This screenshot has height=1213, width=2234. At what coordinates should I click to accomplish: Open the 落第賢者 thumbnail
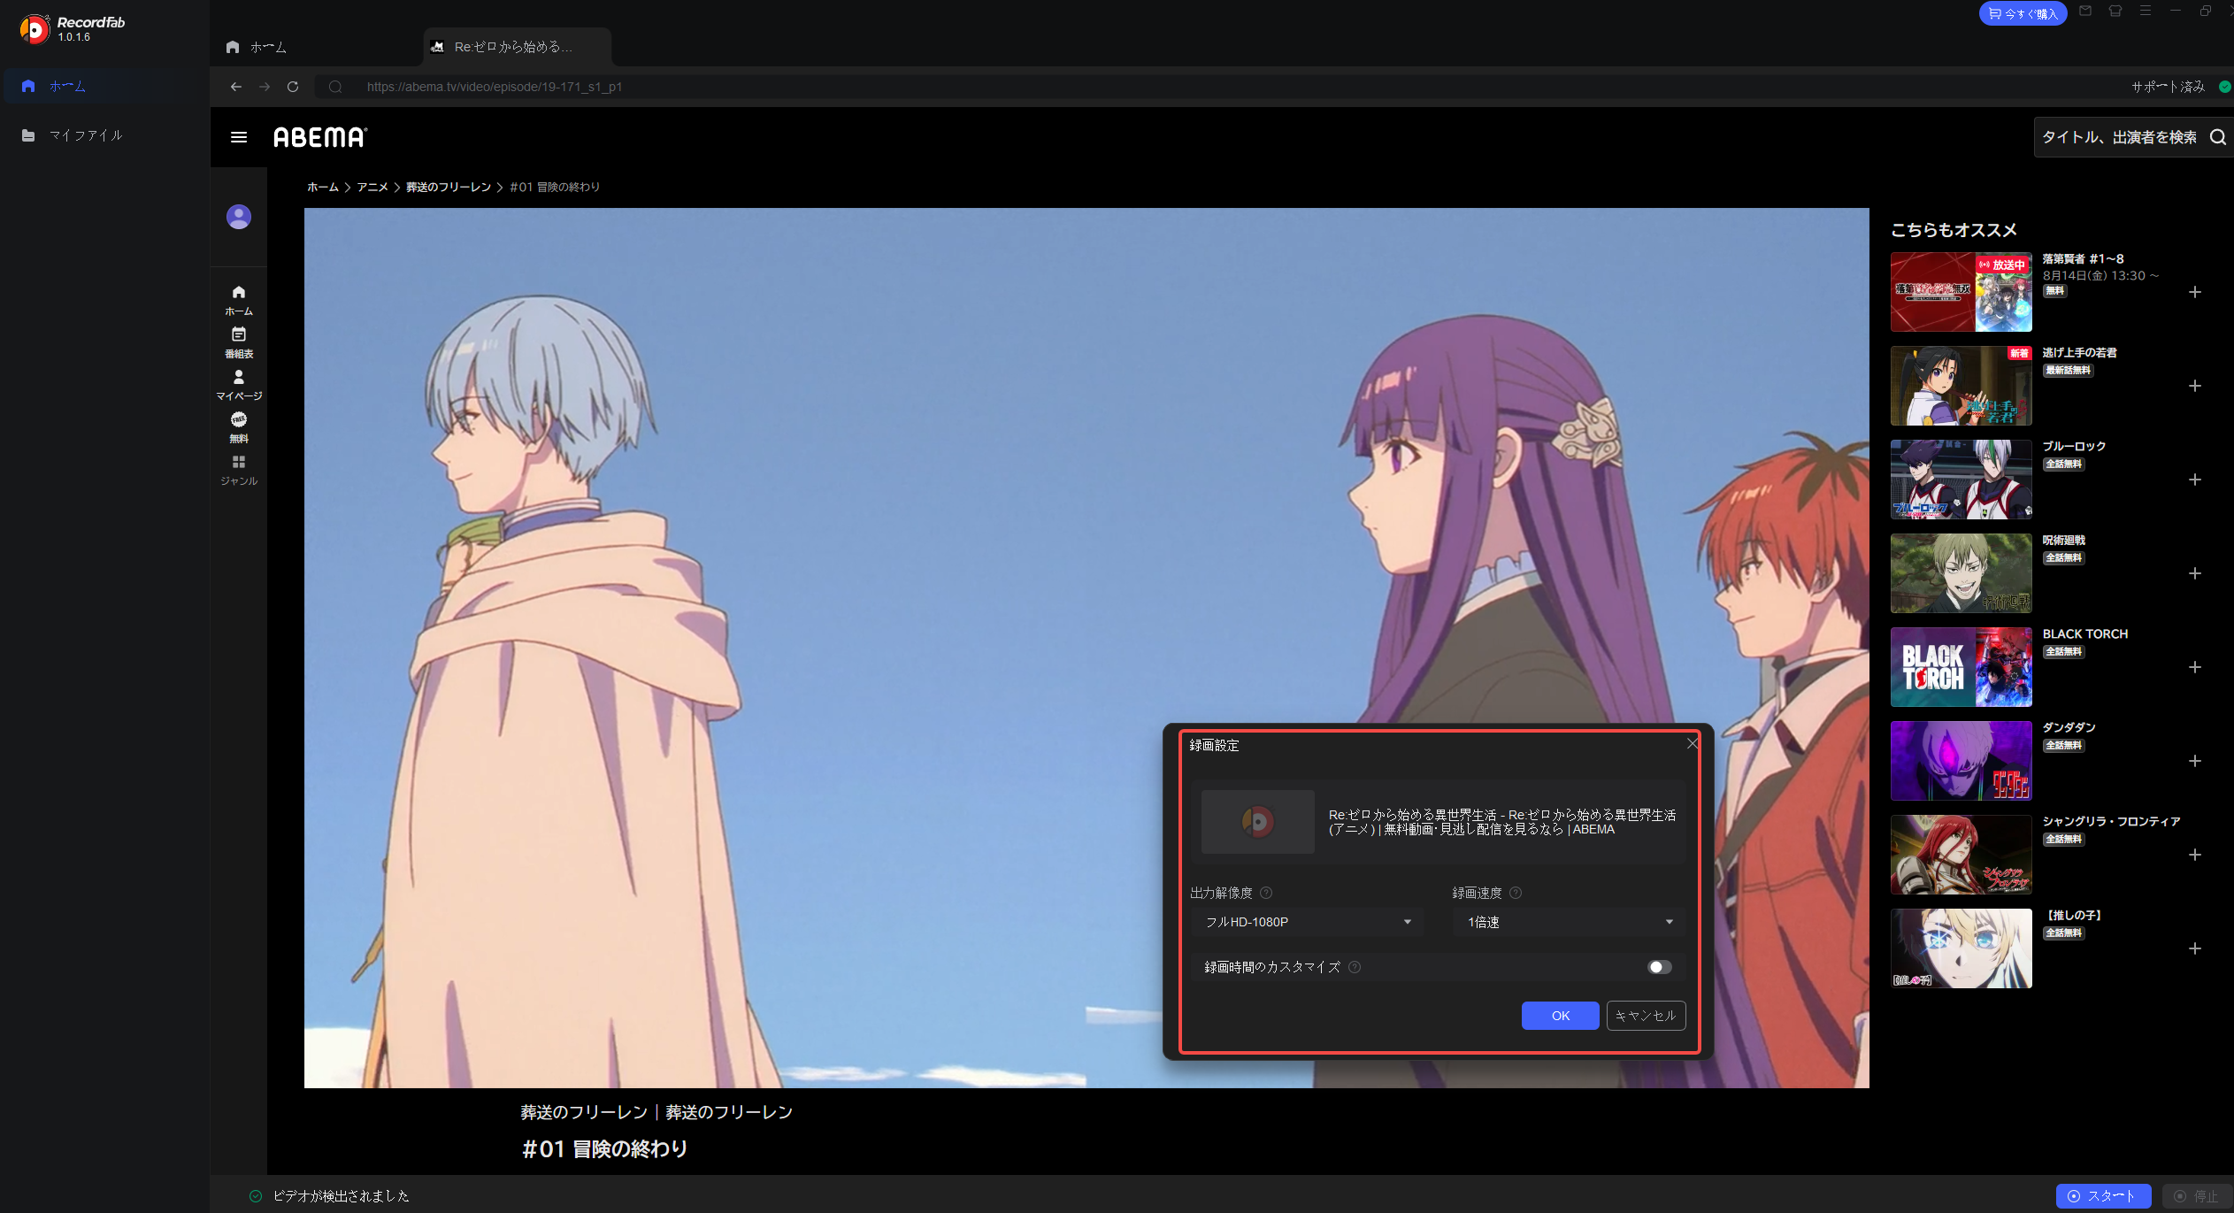tap(1961, 292)
